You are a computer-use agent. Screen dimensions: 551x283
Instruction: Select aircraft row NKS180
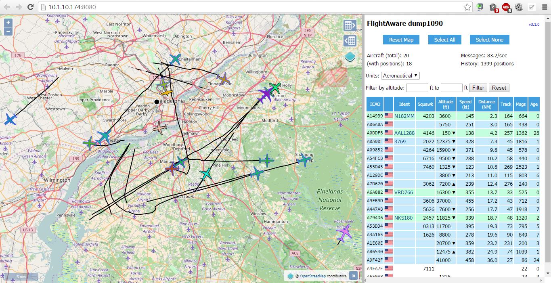pyautogui.click(x=453, y=218)
